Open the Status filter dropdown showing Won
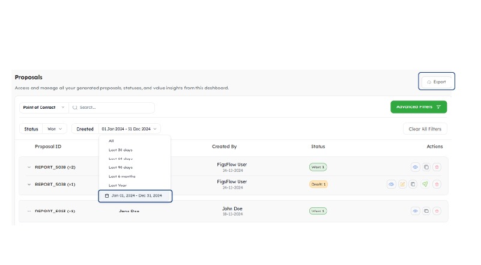Screen dimensions: 481x265 pos(54,129)
